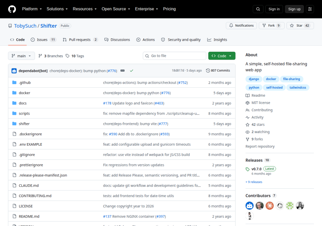Switch to the Issues tab
Image resolution: width=322 pixels, height=226 pixels.
click(x=43, y=40)
